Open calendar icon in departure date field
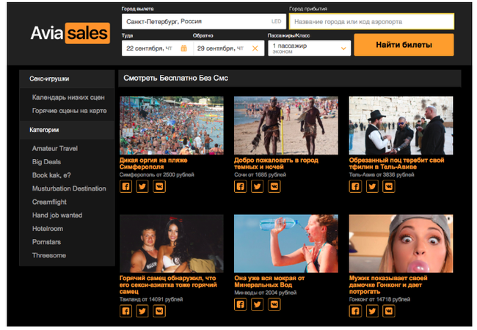 (x=183, y=48)
